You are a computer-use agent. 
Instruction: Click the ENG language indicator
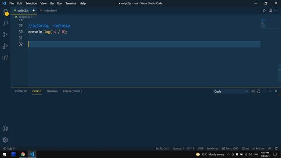(256, 154)
